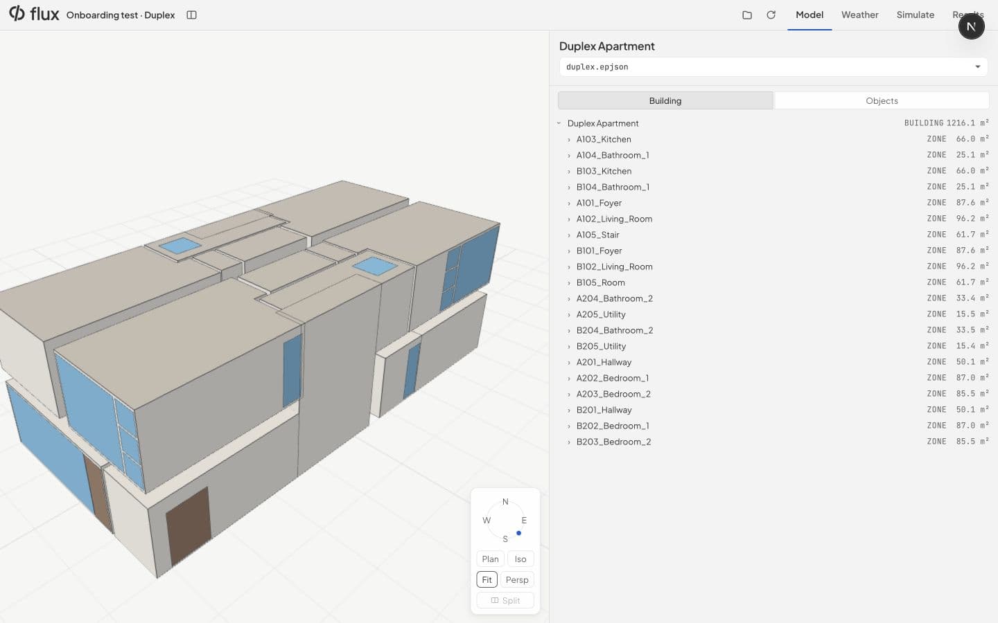Viewport: 998px width, 623px height.
Task: Select the B204_Bathroom_2 row
Action: [773, 330]
